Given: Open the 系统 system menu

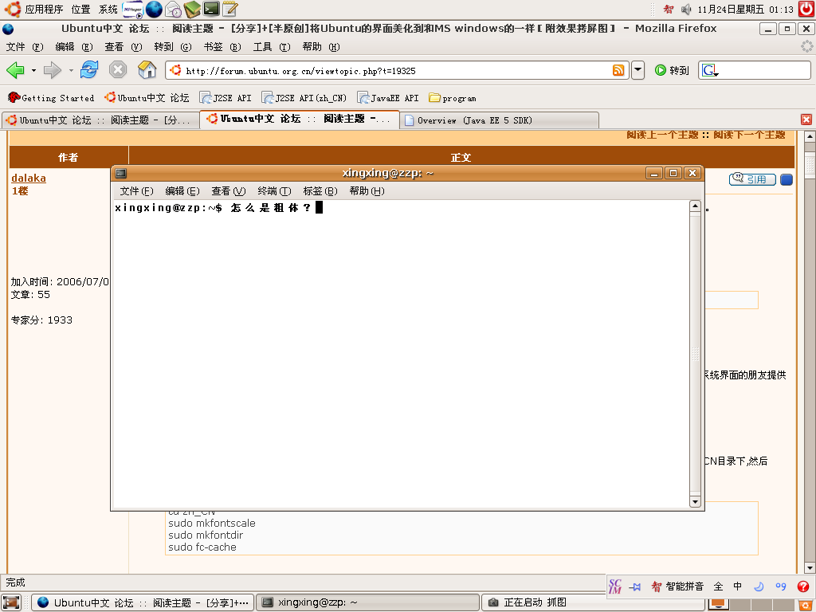Looking at the screenshot, I should [x=108, y=10].
